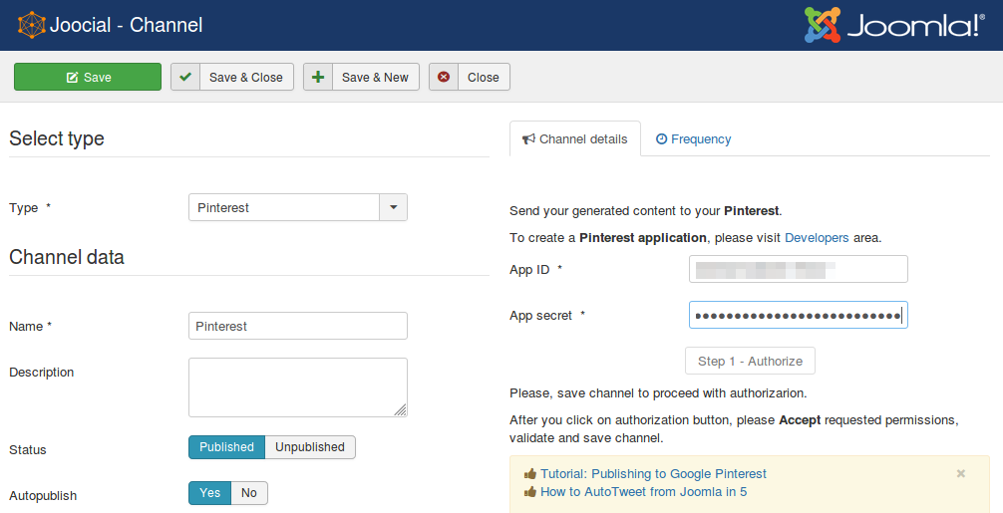1003x513 pixels.
Task: Set Autopublish to No
Action: click(x=249, y=493)
